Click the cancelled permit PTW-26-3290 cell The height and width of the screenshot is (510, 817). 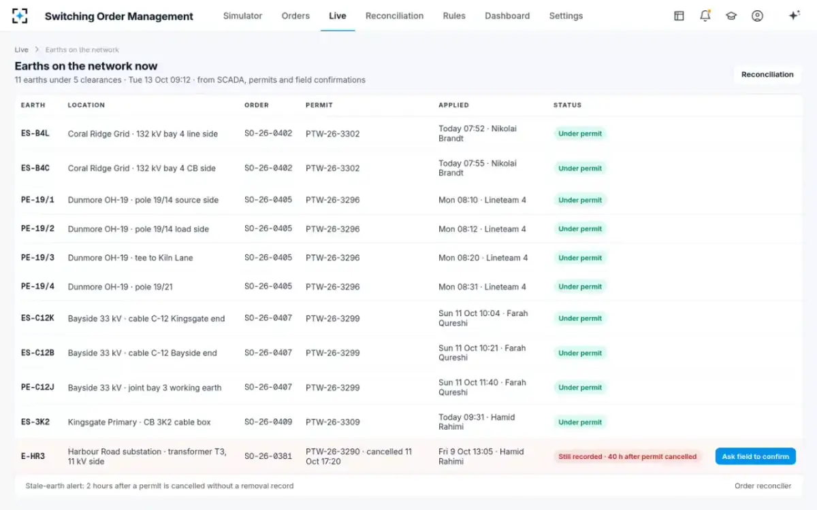coord(359,456)
